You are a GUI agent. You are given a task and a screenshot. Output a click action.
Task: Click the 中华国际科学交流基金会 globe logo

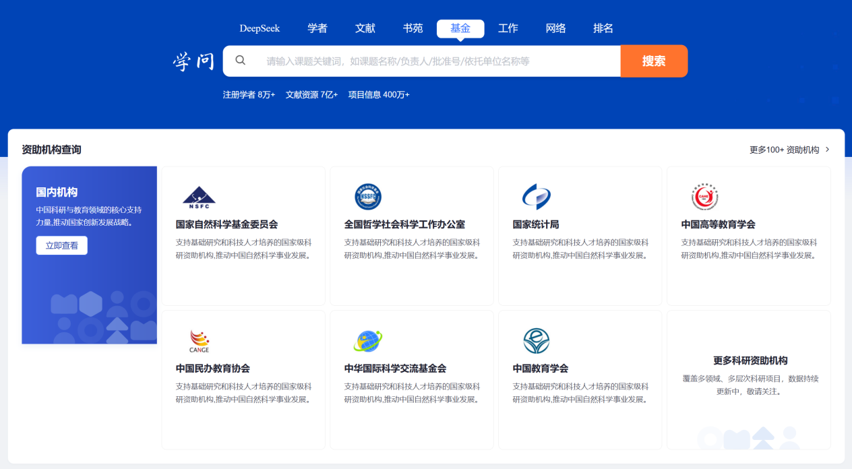(368, 341)
